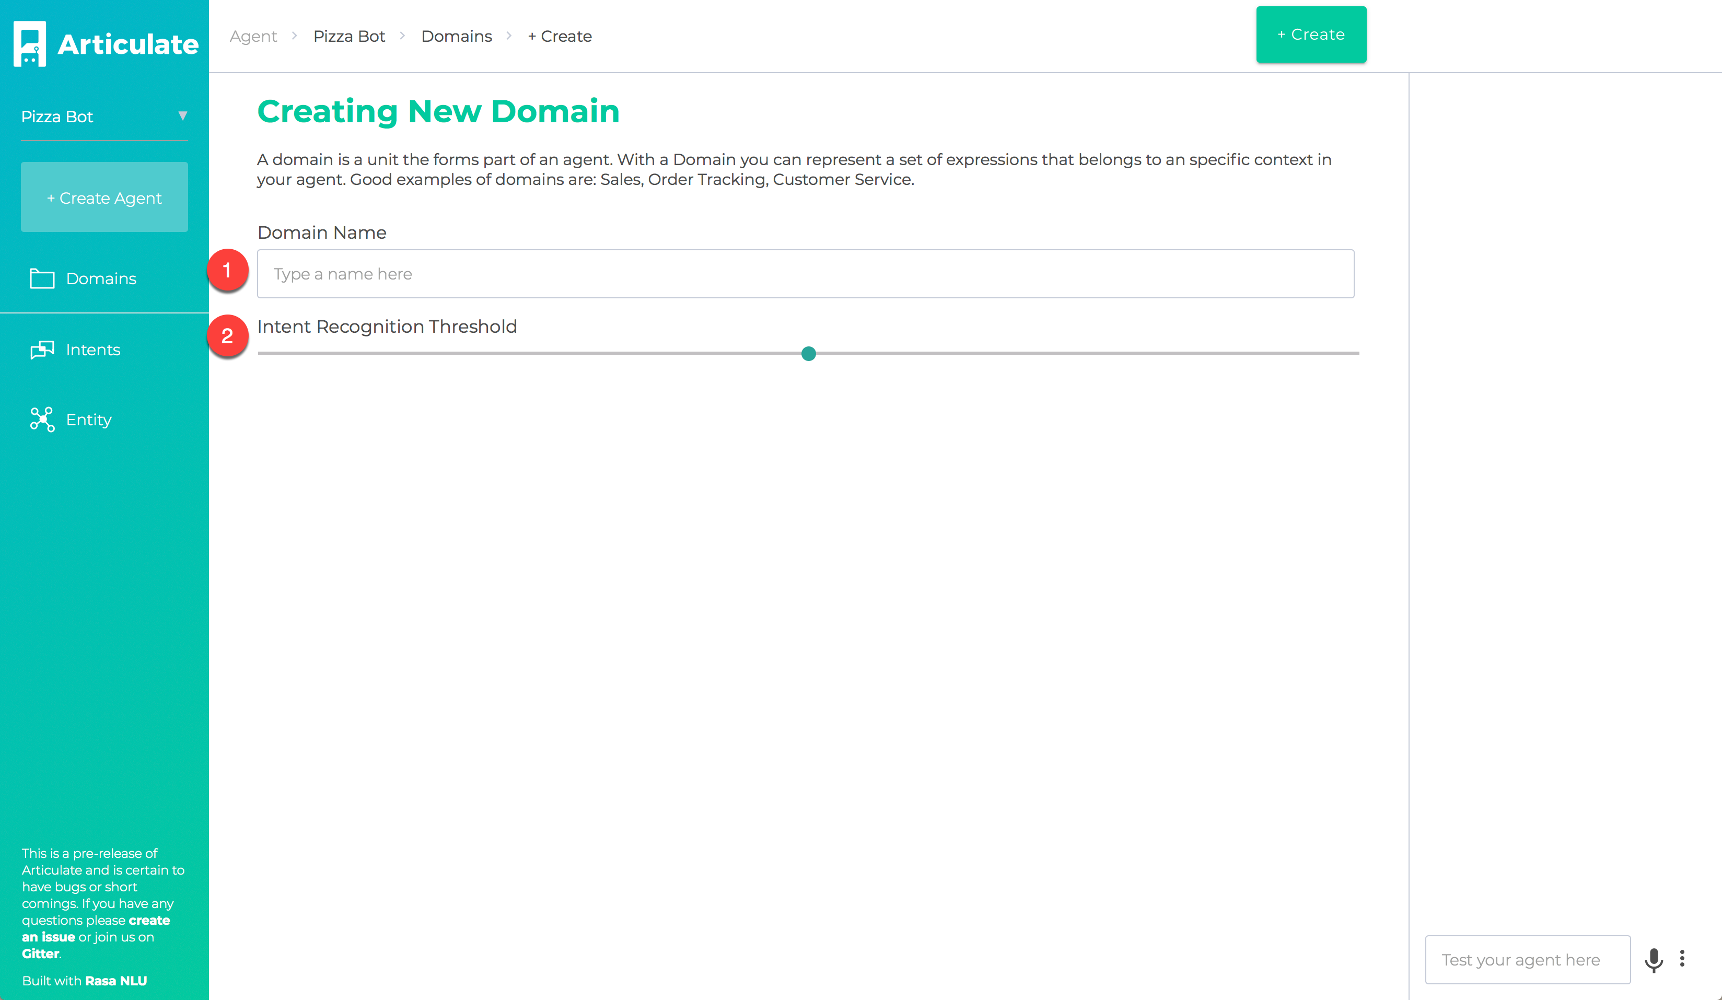This screenshot has width=1722, height=1000.
Task: Open the Intents sidebar menu item
Action: tap(104, 350)
